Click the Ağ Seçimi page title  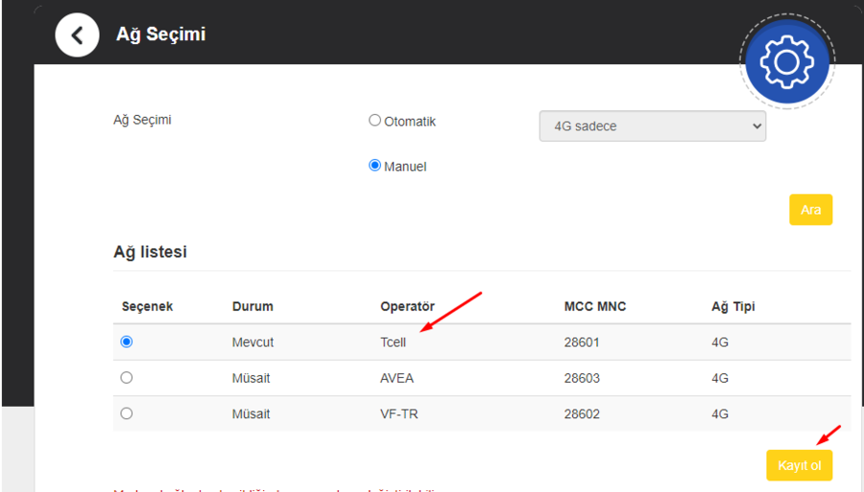160,35
